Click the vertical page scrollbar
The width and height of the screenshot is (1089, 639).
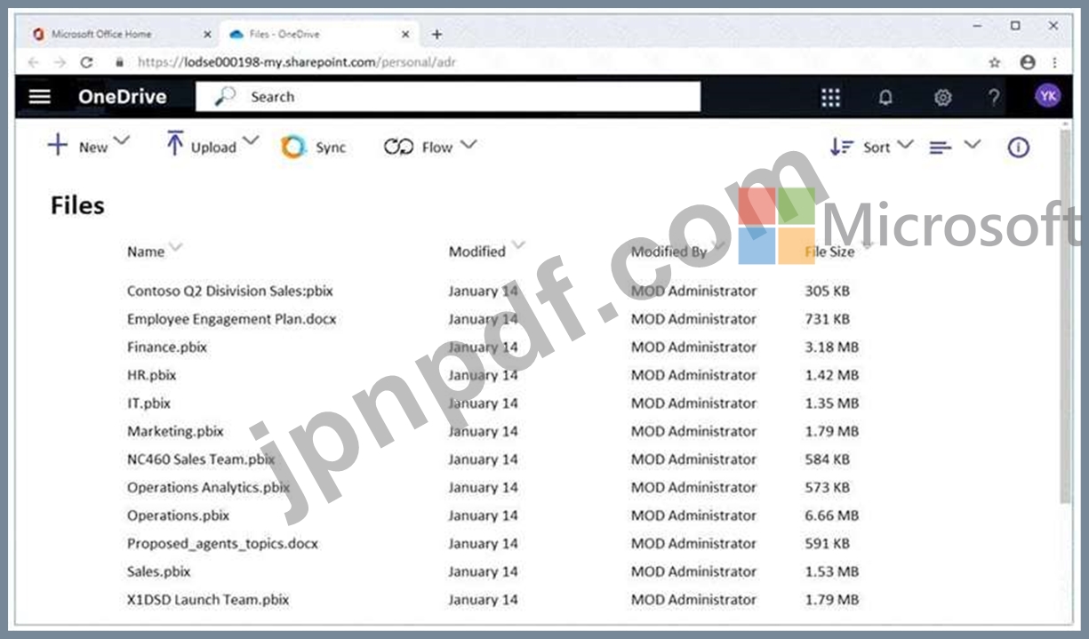tap(1066, 316)
